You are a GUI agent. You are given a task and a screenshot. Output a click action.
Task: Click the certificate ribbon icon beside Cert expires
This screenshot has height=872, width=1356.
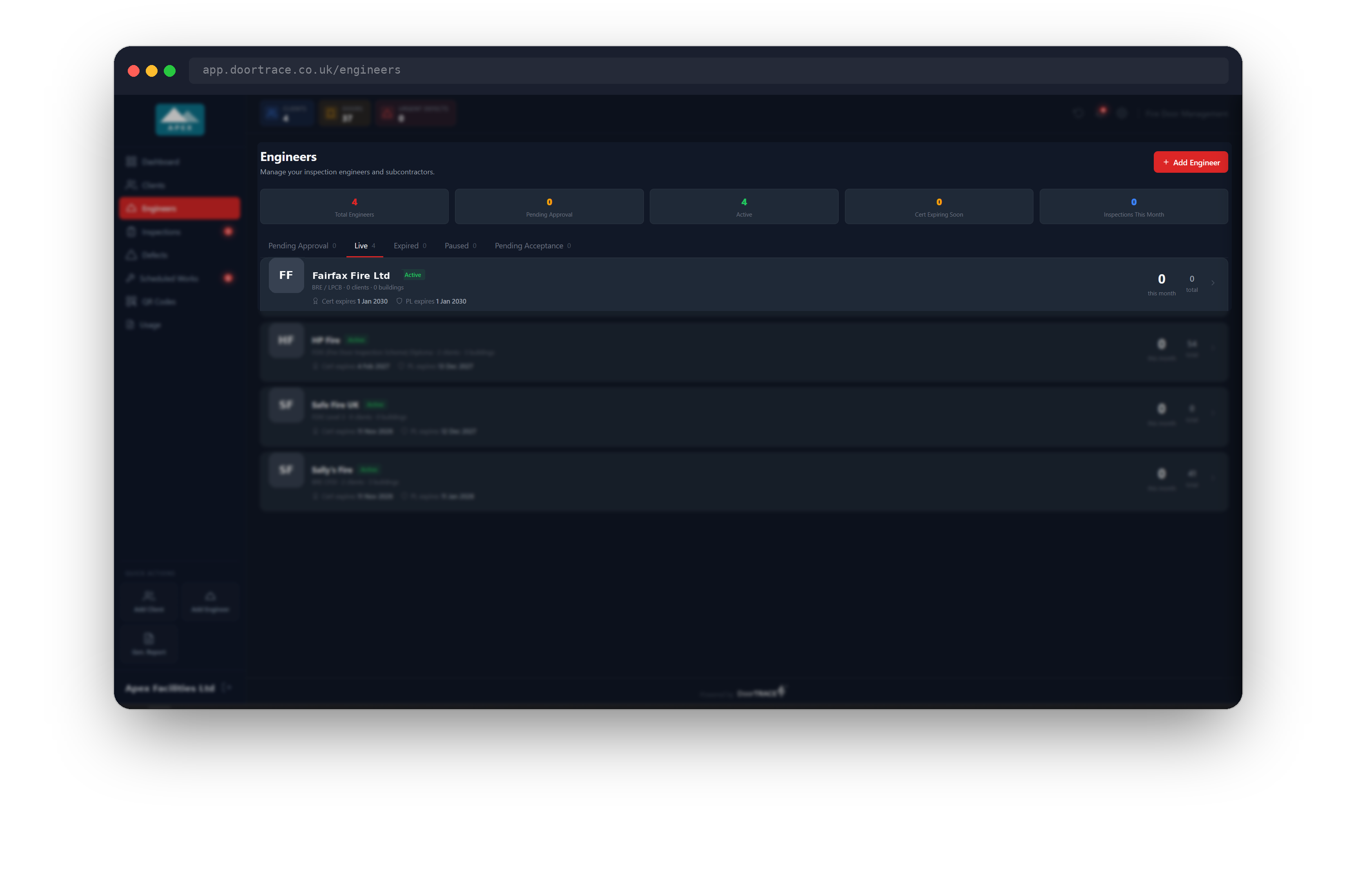pyautogui.click(x=315, y=301)
